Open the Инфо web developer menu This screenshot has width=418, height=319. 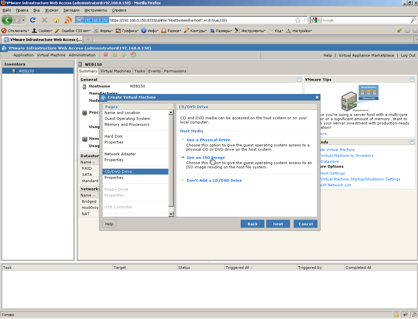(150, 30)
